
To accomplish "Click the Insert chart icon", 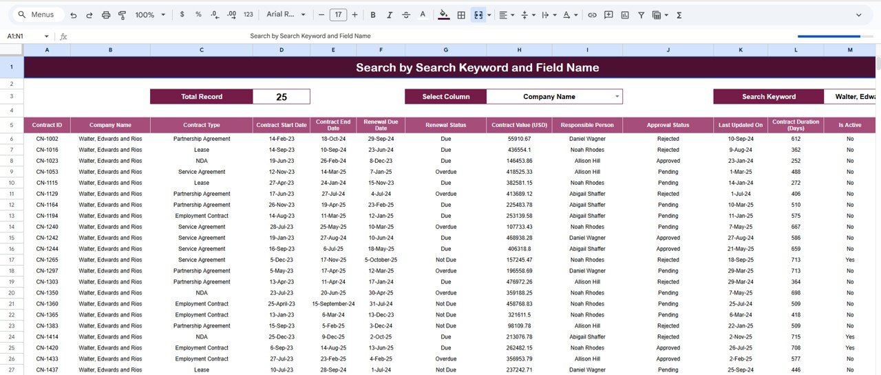I will tap(625, 14).
